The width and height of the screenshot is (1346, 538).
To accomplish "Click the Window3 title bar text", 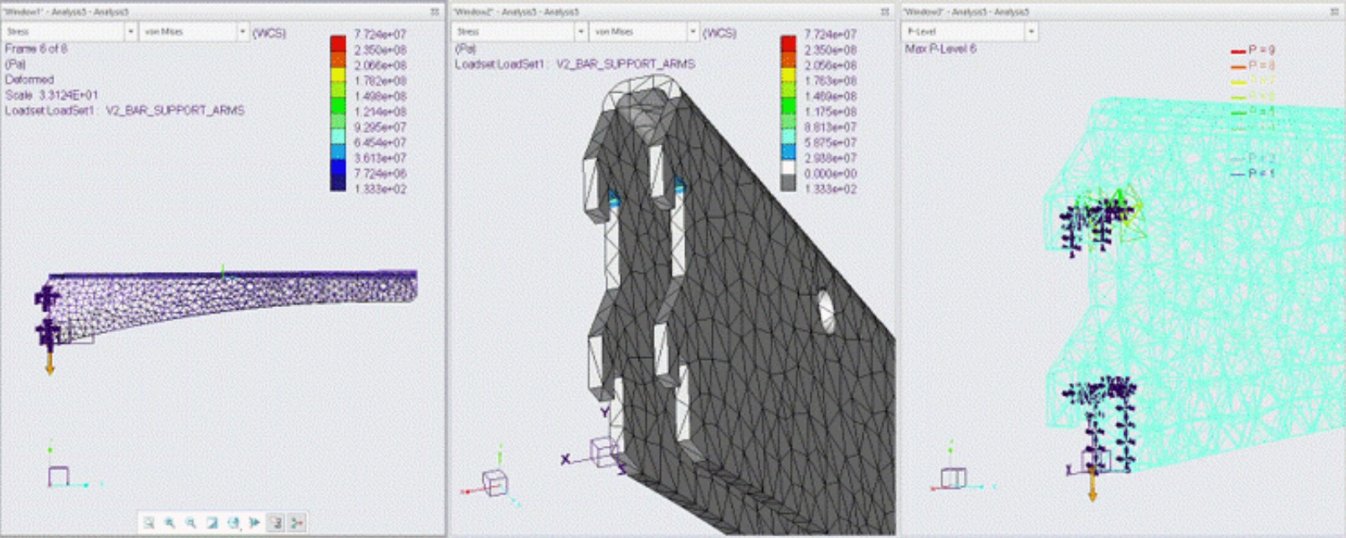I will (x=966, y=12).
